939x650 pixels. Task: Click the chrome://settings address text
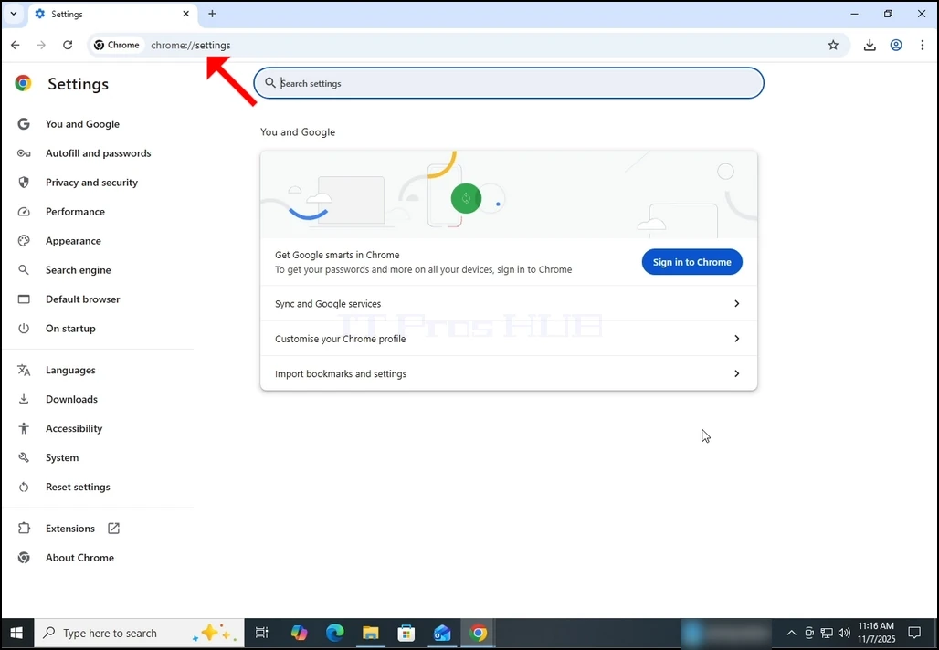click(190, 46)
